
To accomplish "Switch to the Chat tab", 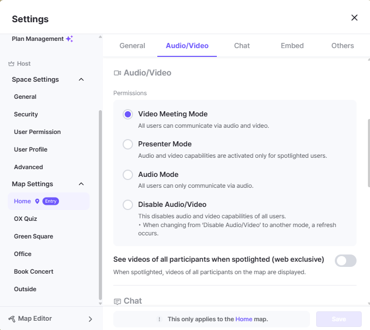I will (242, 46).
